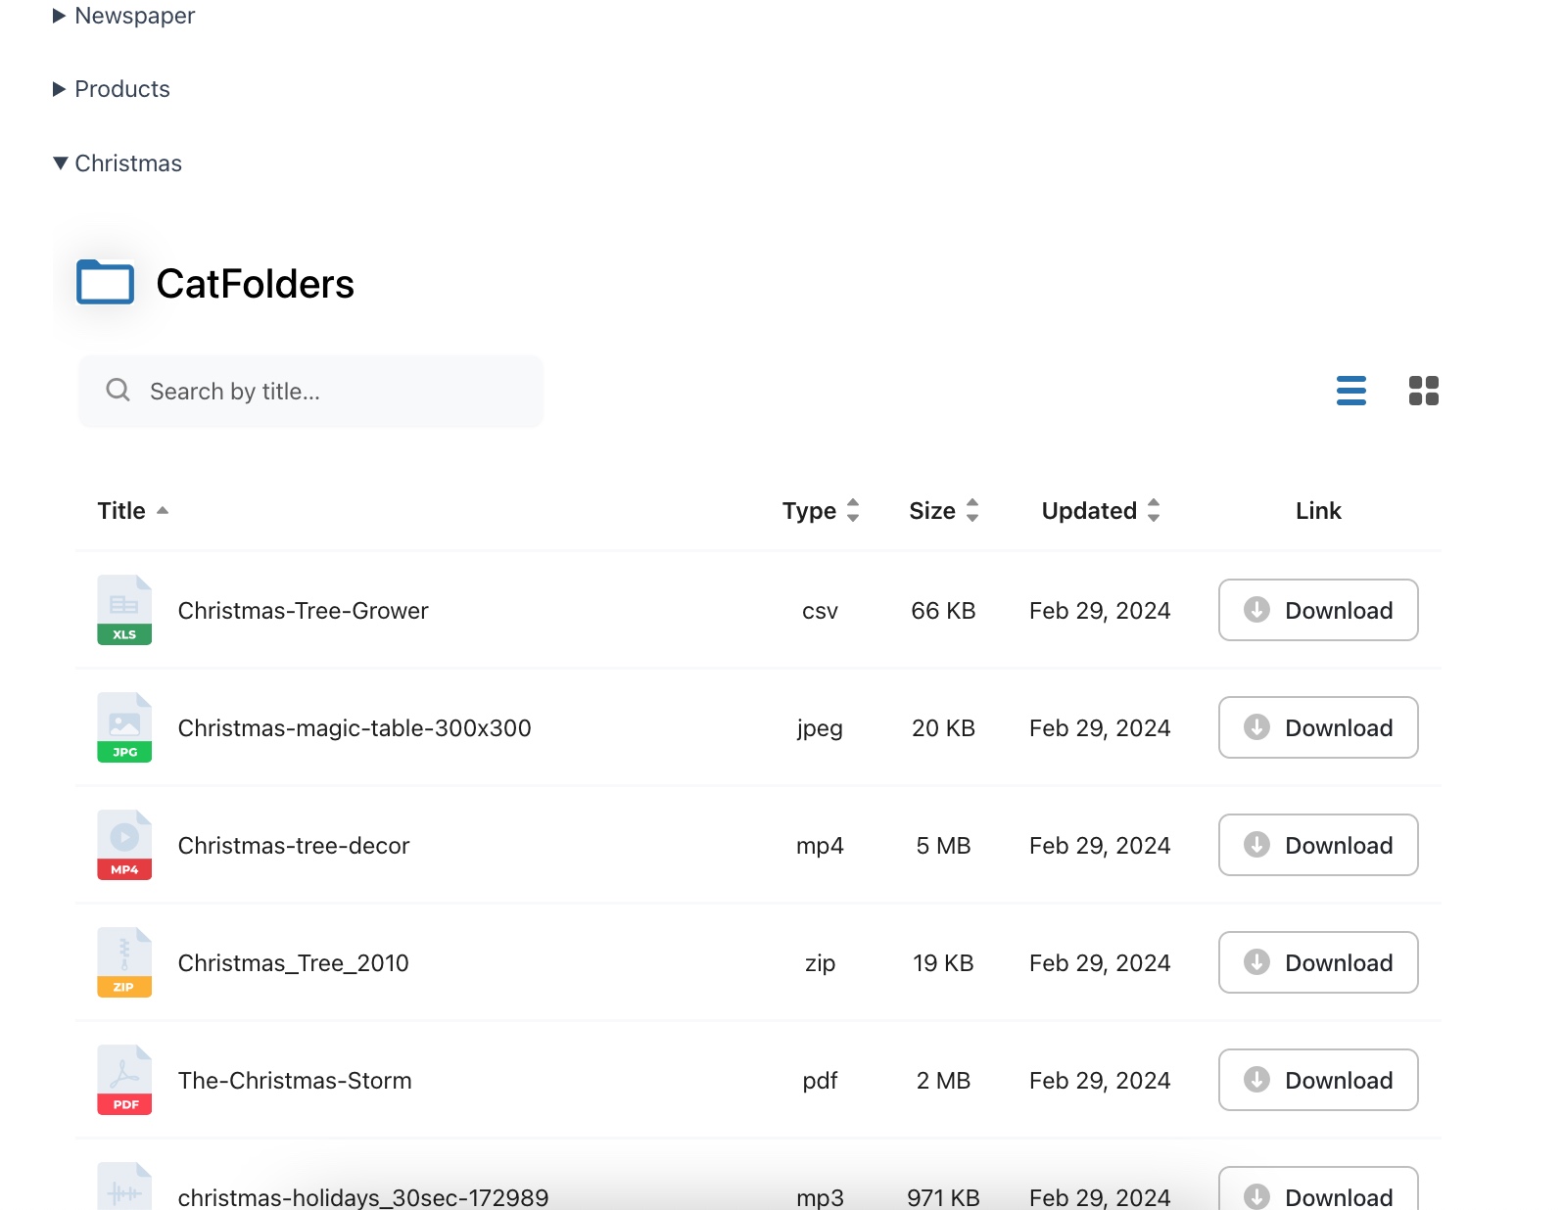Click the MP4 file icon for Christmas-tree-decor

[x=124, y=845]
